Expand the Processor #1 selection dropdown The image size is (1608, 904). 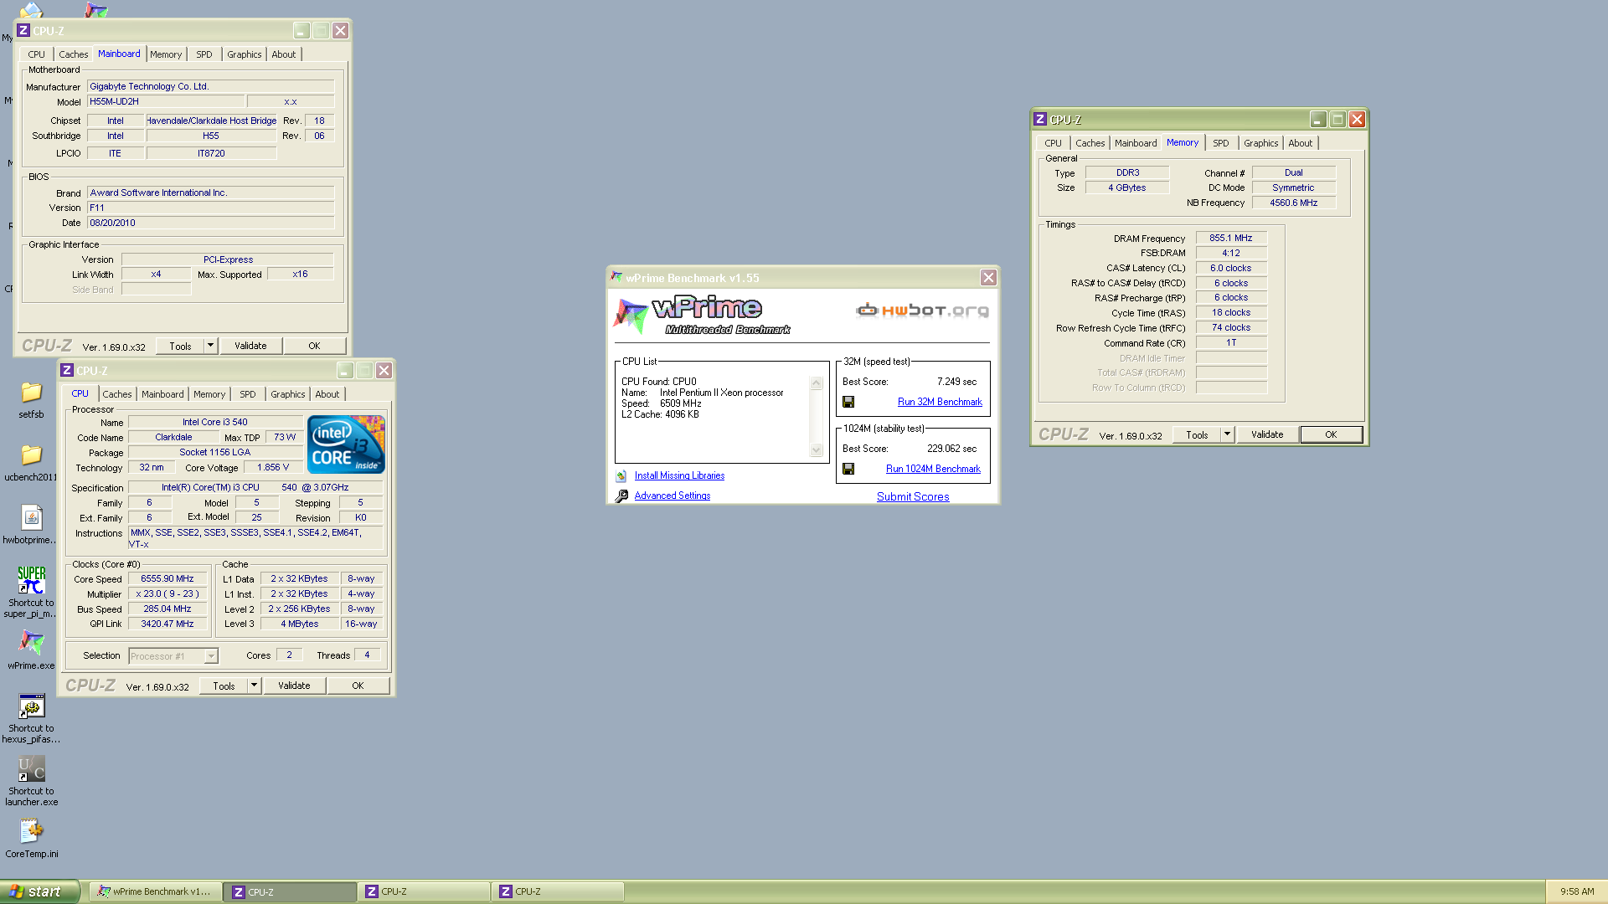(x=211, y=656)
